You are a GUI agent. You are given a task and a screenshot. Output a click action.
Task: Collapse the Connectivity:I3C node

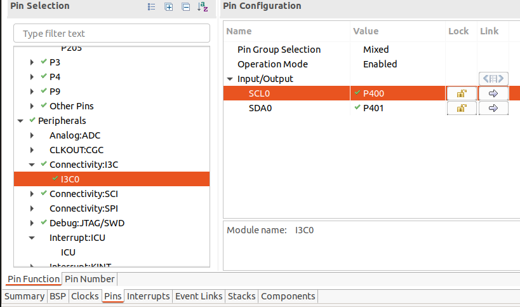pos(32,165)
